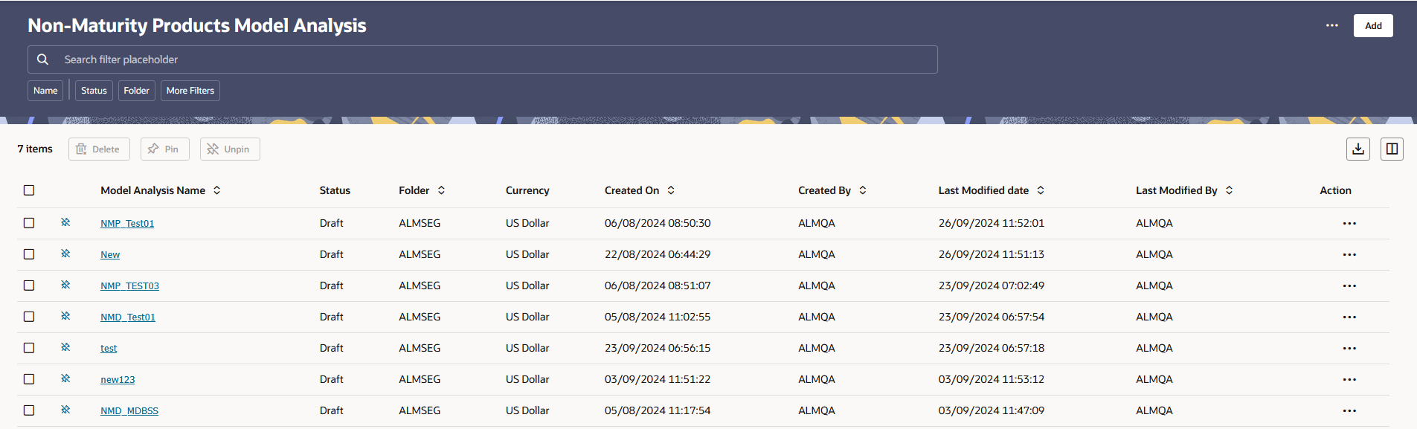Click the Currency column header

527,190
